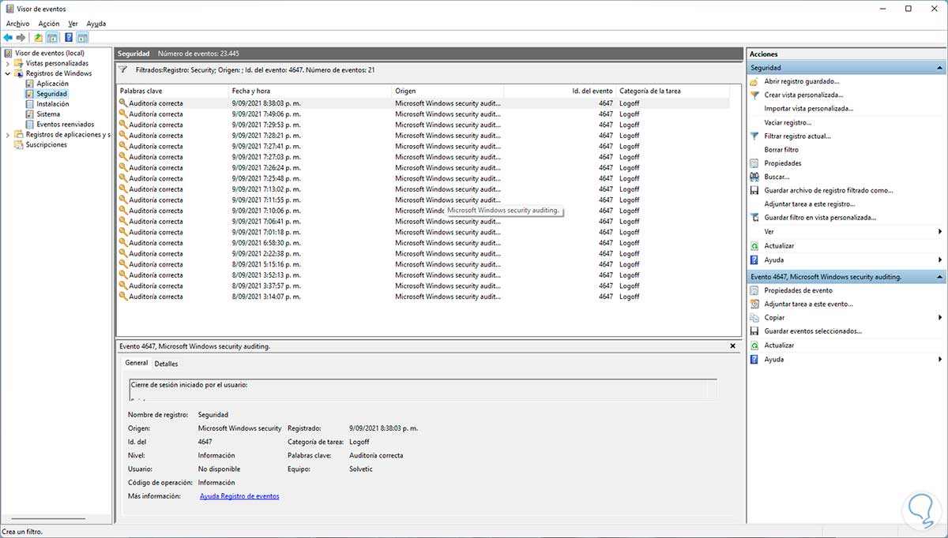Select Seguridad log in the tree
948x538 pixels.
52,94
